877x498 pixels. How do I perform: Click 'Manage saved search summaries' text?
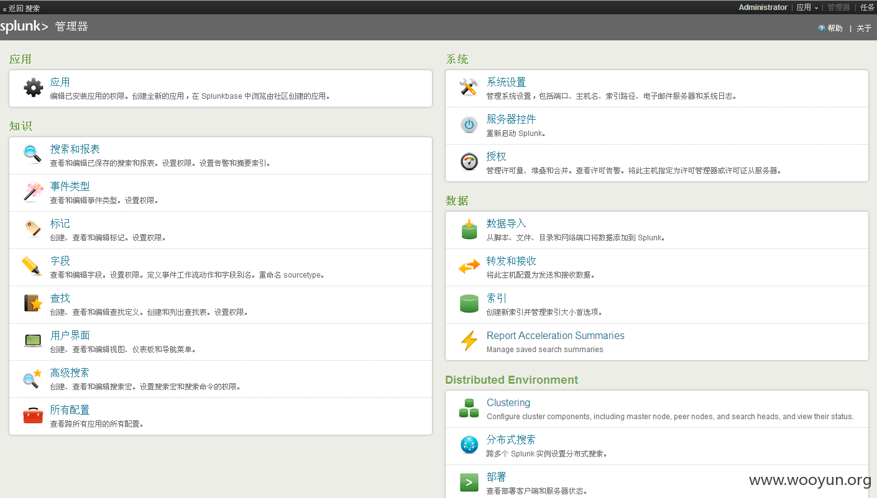pyautogui.click(x=544, y=350)
